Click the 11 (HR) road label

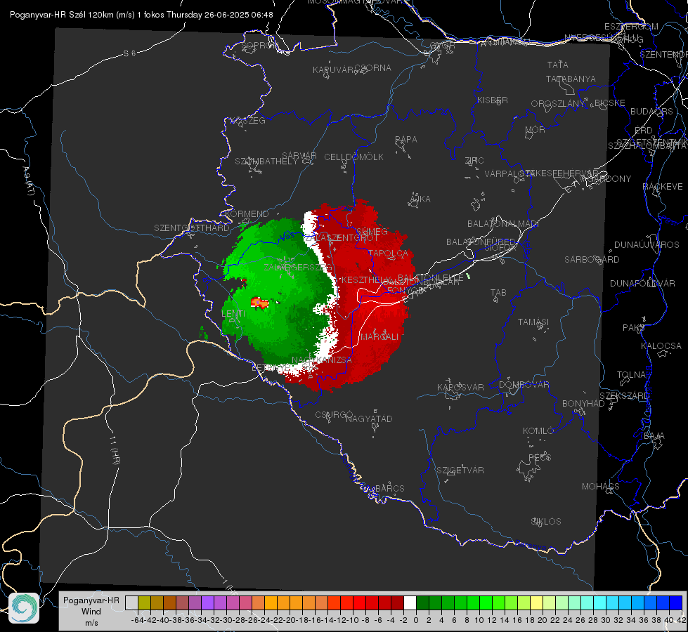[x=114, y=449]
